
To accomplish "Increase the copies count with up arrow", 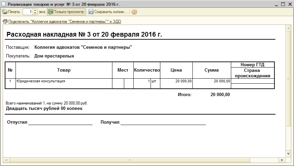I will pyautogui.click(x=35, y=10).
